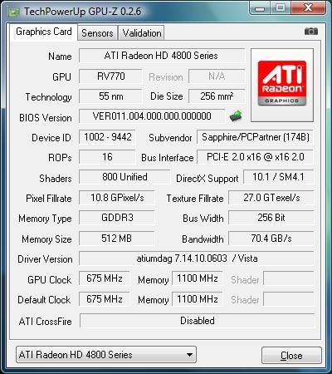Viewport: 332px width, 374px height.
Task: Select the Graphics Card tab
Action: pyautogui.click(x=44, y=32)
